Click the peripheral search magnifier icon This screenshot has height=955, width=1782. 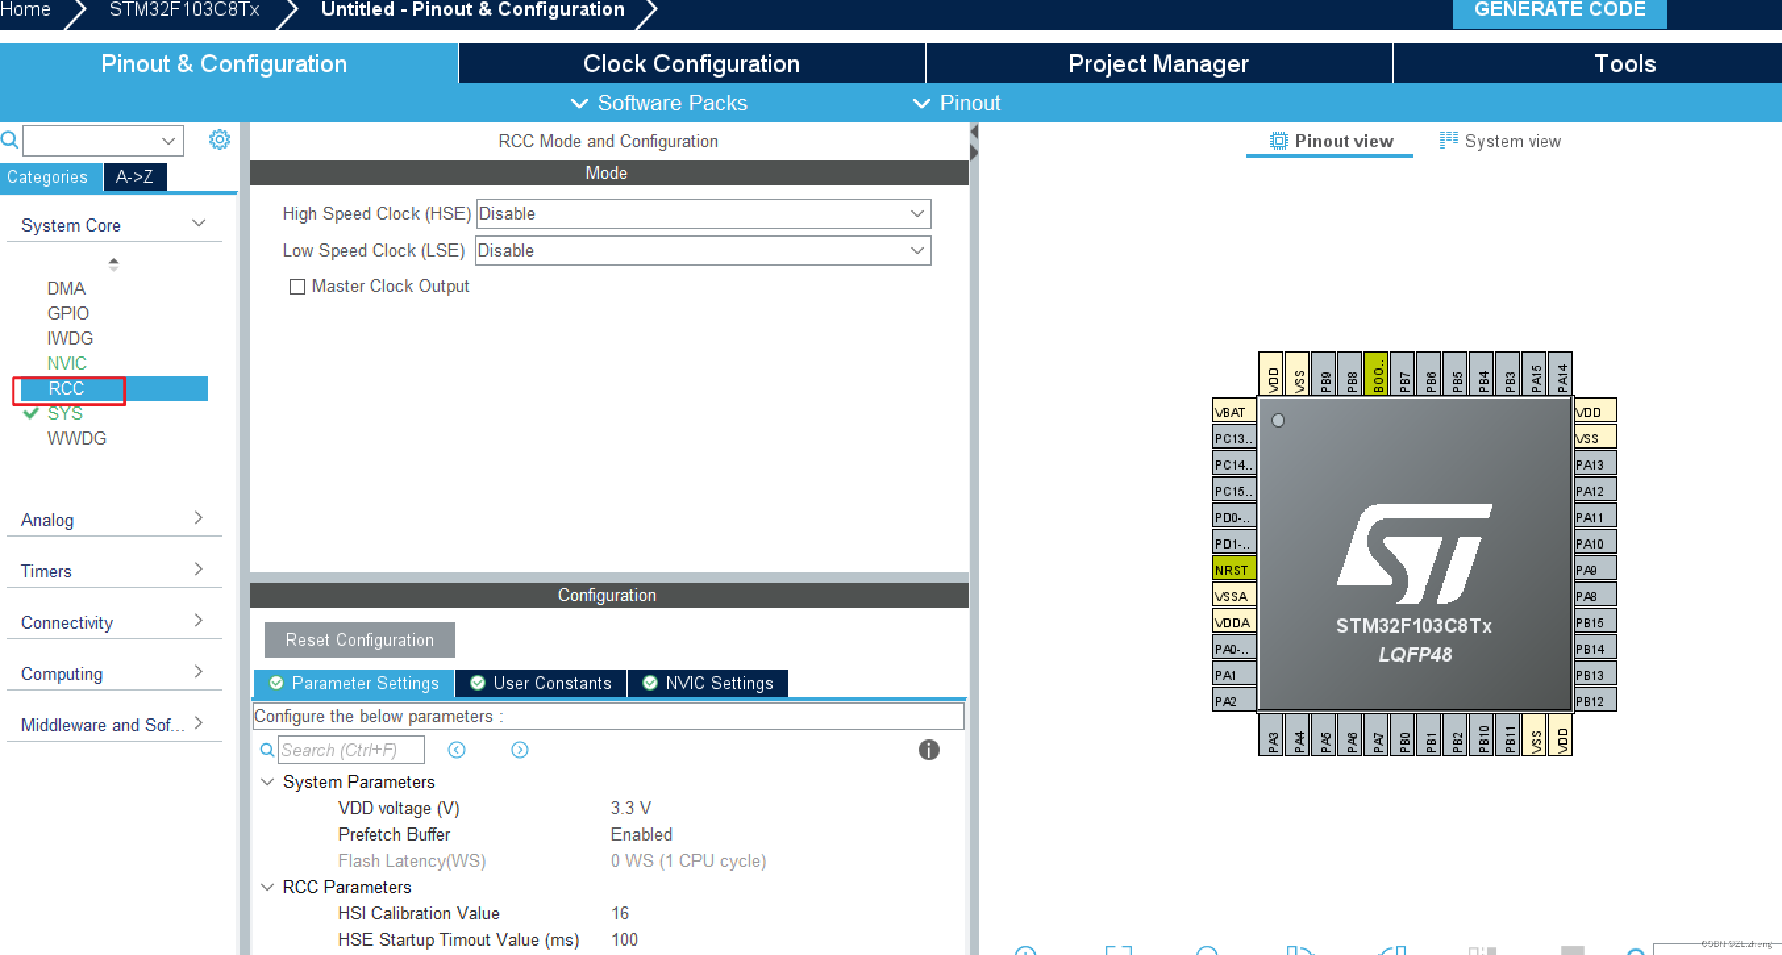click(x=10, y=139)
